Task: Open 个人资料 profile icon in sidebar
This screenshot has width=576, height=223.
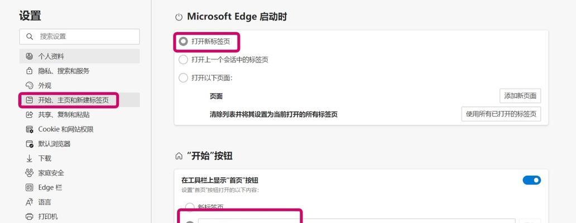Action: pyautogui.click(x=30, y=56)
